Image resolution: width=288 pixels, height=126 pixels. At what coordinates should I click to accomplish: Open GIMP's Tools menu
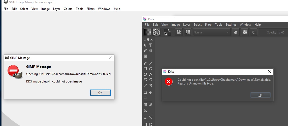point(79,9)
